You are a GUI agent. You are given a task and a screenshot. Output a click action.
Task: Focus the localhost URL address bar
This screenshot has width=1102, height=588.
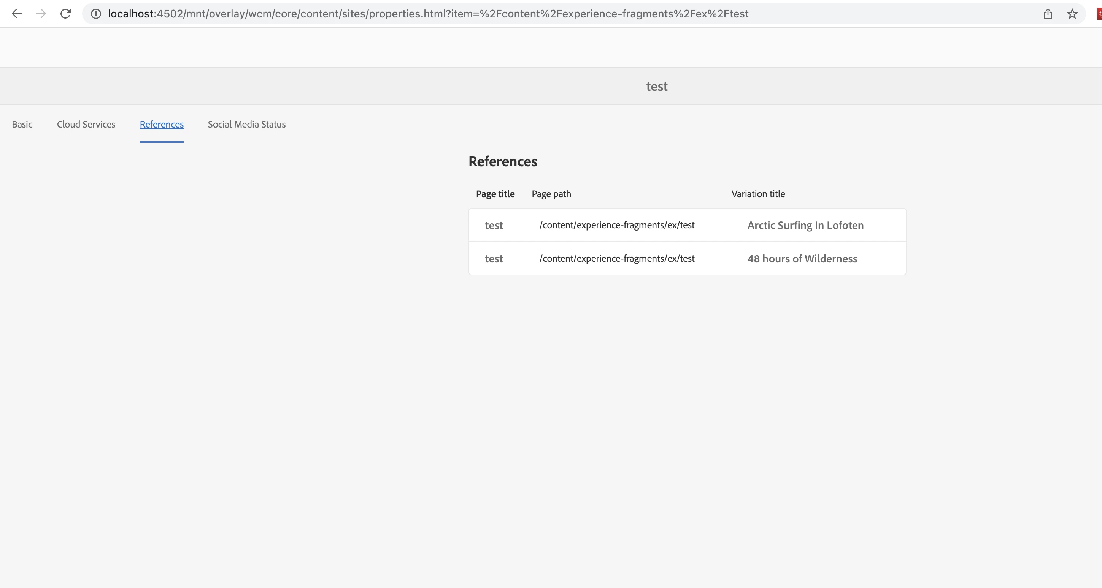point(428,14)
